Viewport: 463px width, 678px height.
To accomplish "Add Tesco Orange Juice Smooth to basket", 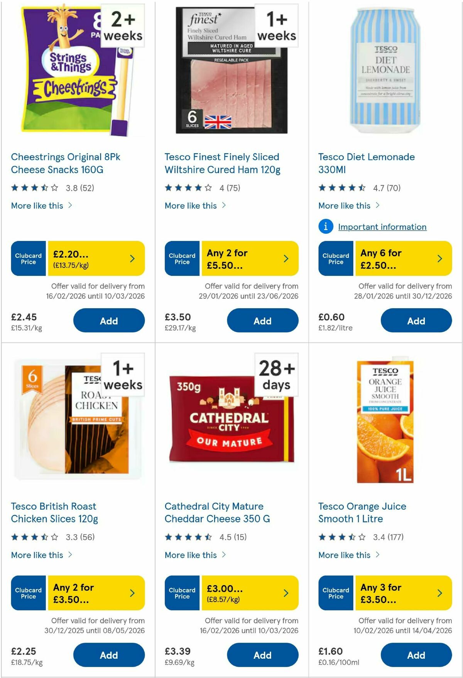I will point(416,655).
